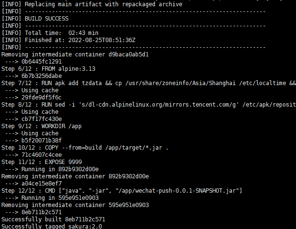Click the mirrors.tencent.com sed command text

pyautogui.click(x=156, y=105)
